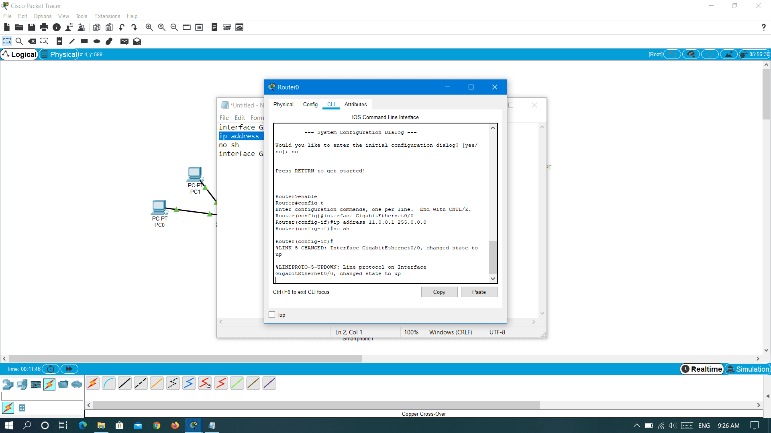Screen dimensions: 771x433
Task: Choose the Automatic connection type cable
Action: 93,383
